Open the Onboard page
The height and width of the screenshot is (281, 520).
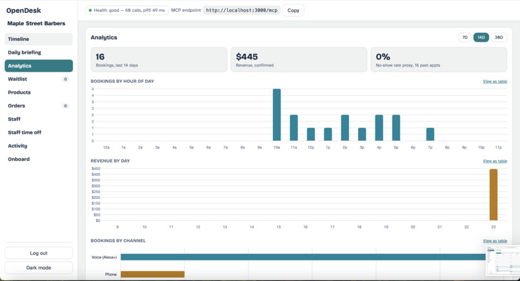39,159
